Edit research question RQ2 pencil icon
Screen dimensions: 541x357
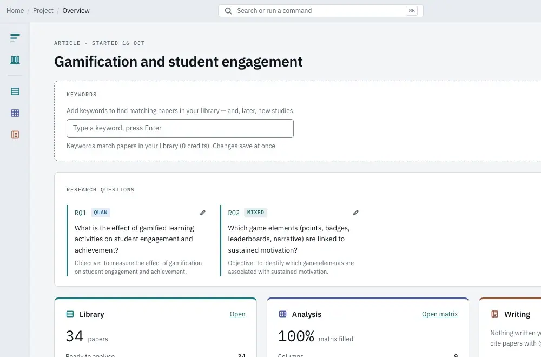[356, 213]
